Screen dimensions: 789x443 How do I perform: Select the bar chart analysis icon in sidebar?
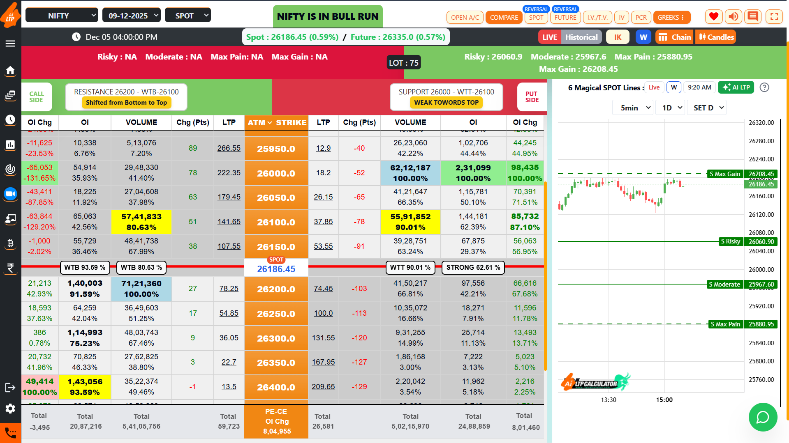pyautogui.click(x=10, y=145)
